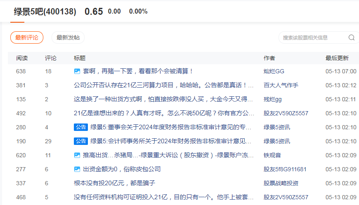Click the 阅读 column header
This screenshot has width=359, height=205.
click(x=22, y=58)
